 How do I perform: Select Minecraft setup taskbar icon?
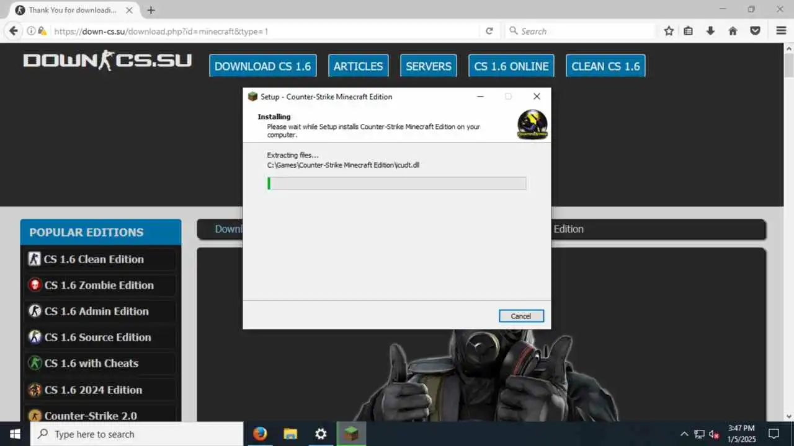351,434
